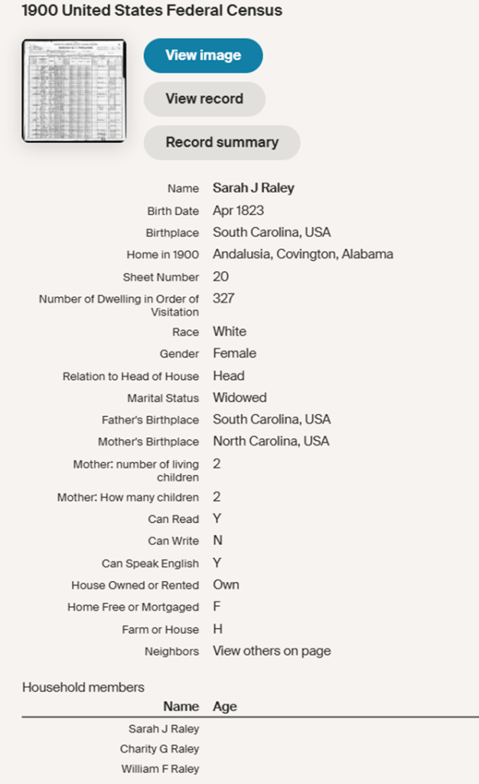
Task: Click the Age column header
Action: (x=225, y=707)
